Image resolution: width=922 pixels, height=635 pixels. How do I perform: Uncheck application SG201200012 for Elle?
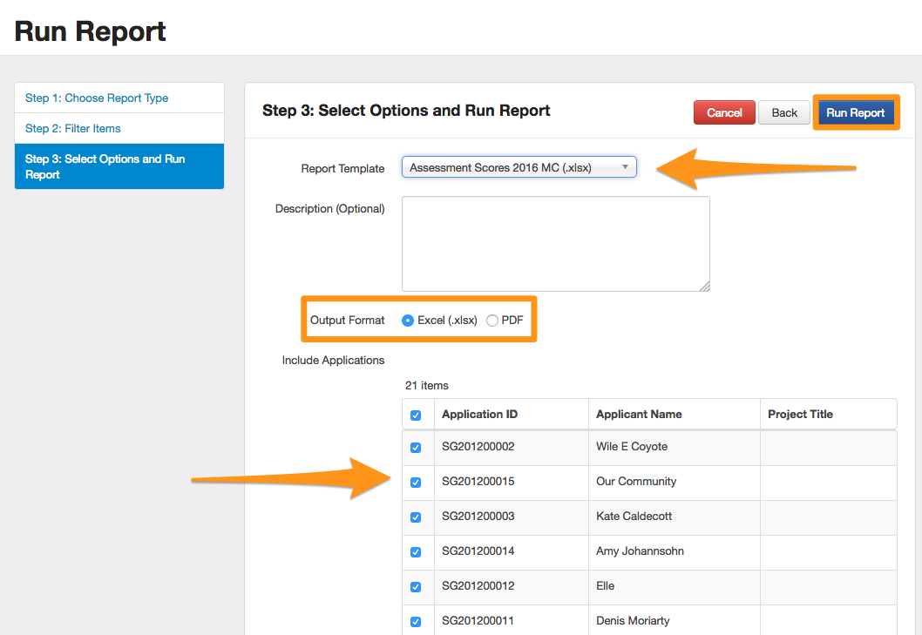pyautogui.click(x=416, y=587)
